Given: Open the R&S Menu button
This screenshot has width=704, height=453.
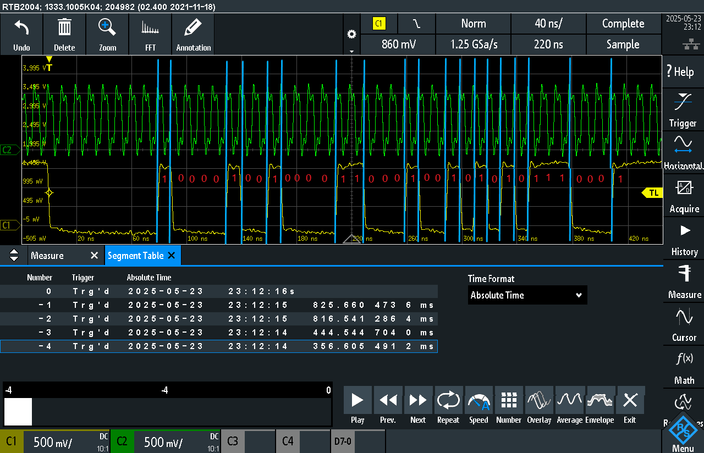Looking at the screenshot, I should [x=683, y=432].
